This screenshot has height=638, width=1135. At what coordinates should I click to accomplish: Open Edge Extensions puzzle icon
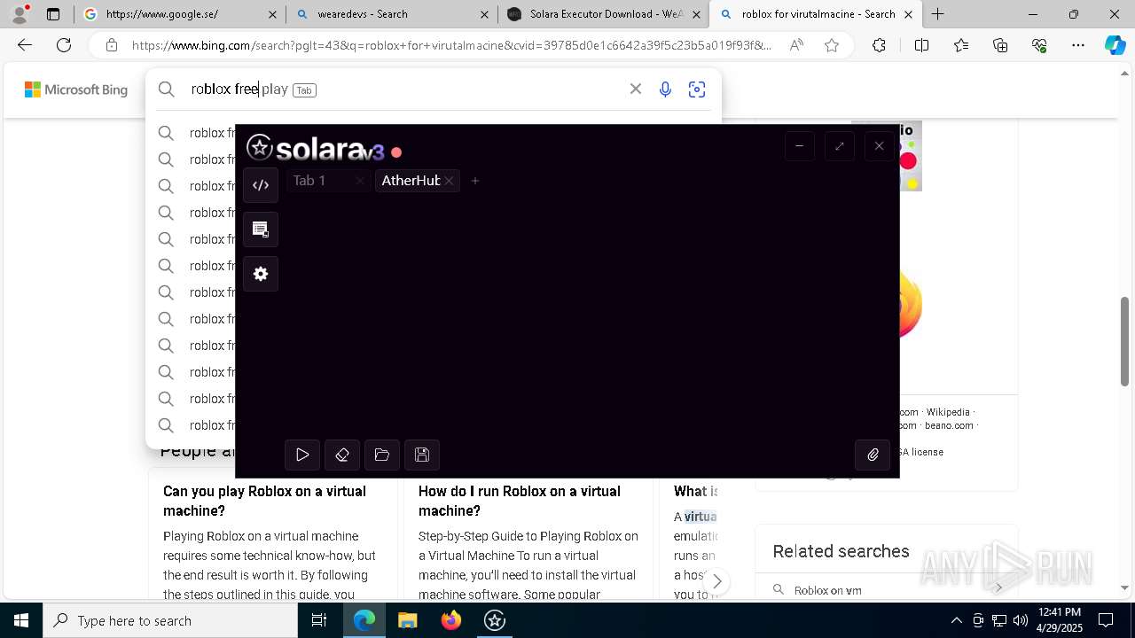(879, 45)
